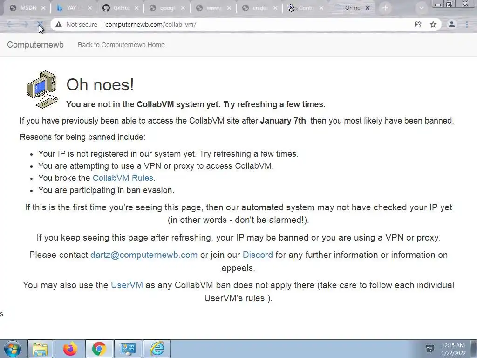This screenshot has width=477, height=358.
Task: Open Control Panel taskbar icon
Action: tap(128, 349)
